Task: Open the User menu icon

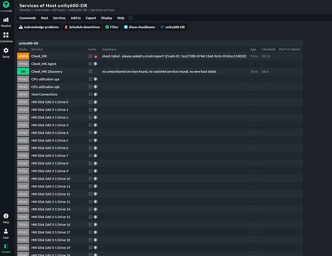Action: point(6,232)
